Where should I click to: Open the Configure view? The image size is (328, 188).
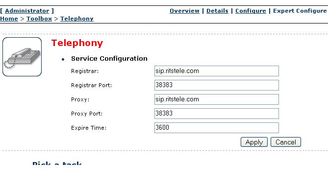pyautogui.click(x=251, y=11)
